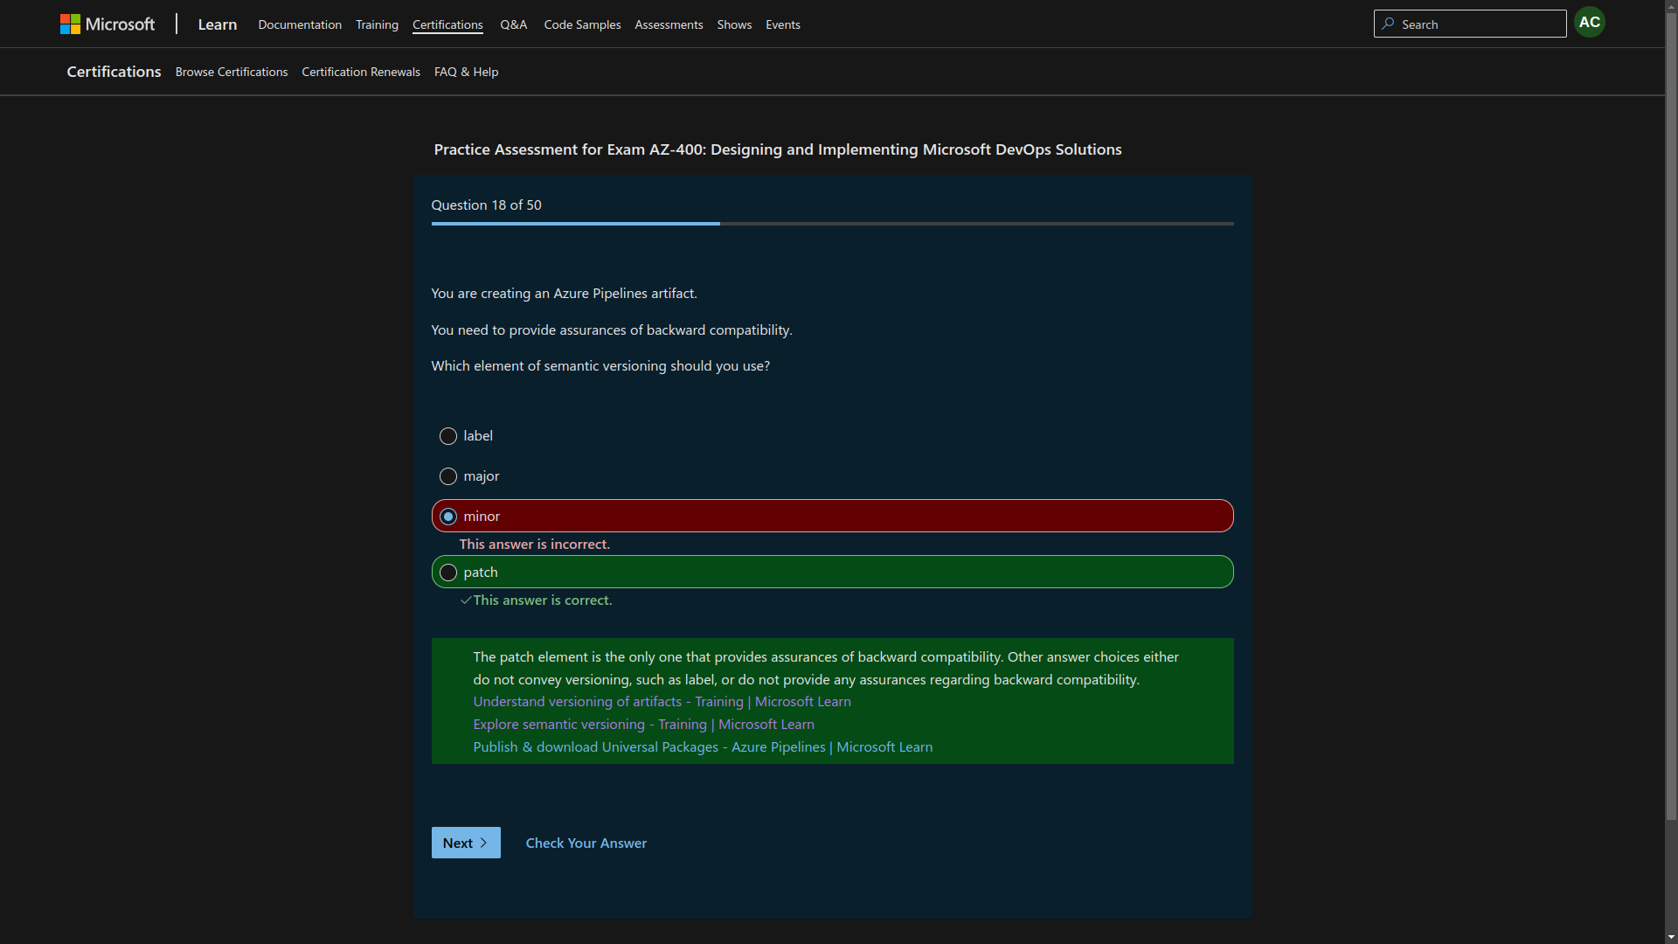This screenshot has height=944, width=1678.
Task: Open Events page
Action: [783, 24]
